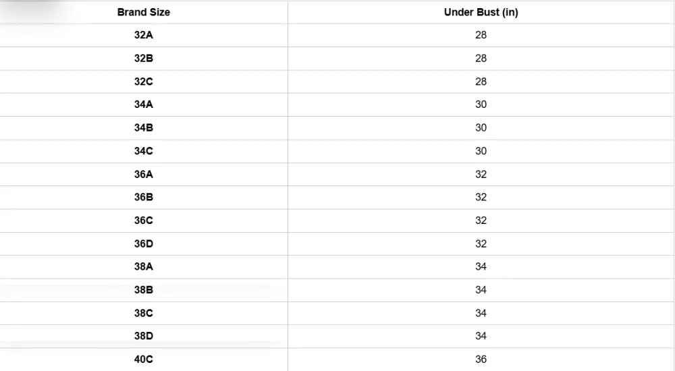The width and height of the screenshot is (675, 371).
Task: Select the 38B brand size cell
Action: [144, 290]
